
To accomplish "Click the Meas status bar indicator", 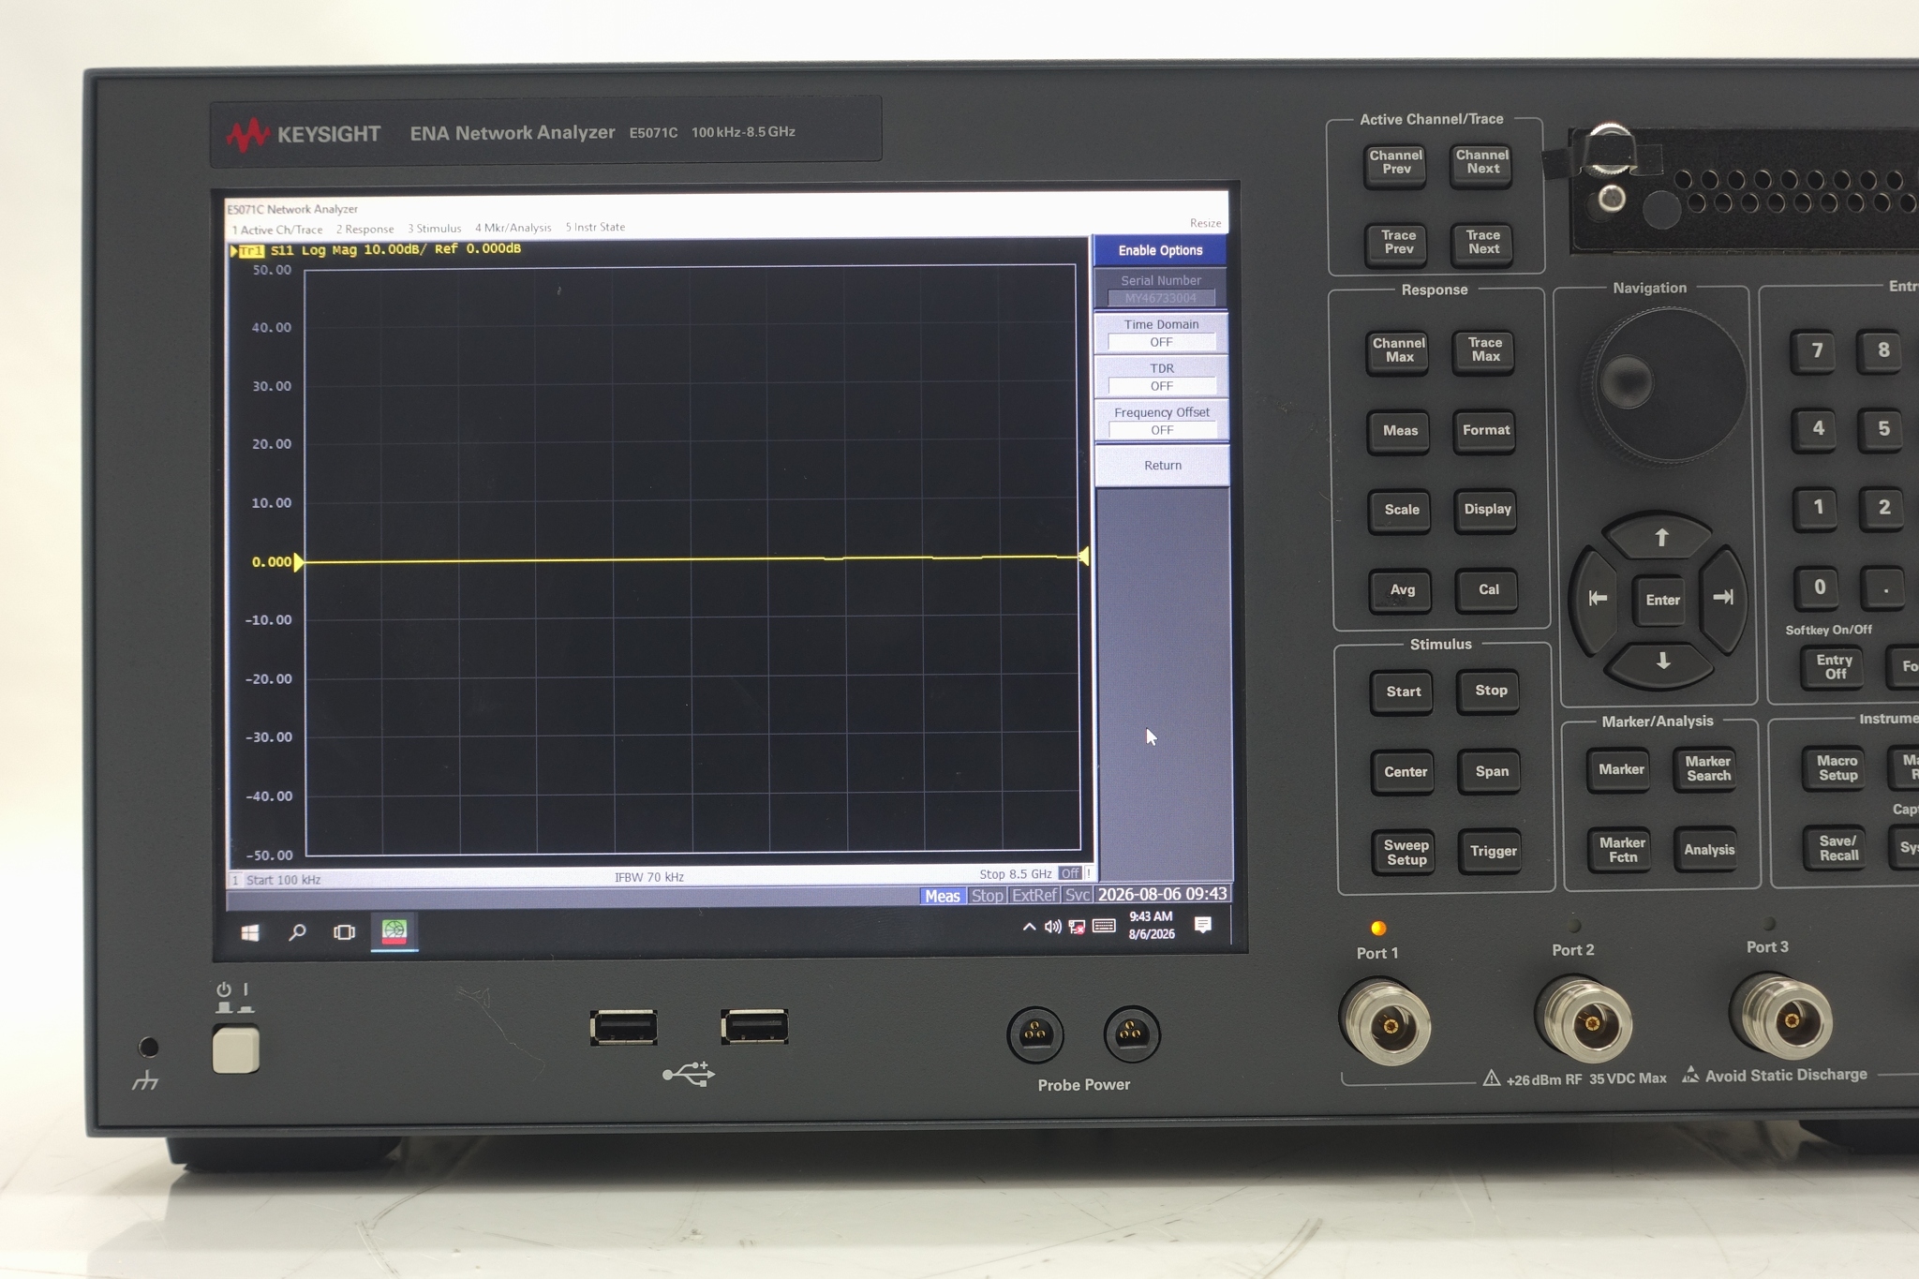I will click(x=942, y=896).
